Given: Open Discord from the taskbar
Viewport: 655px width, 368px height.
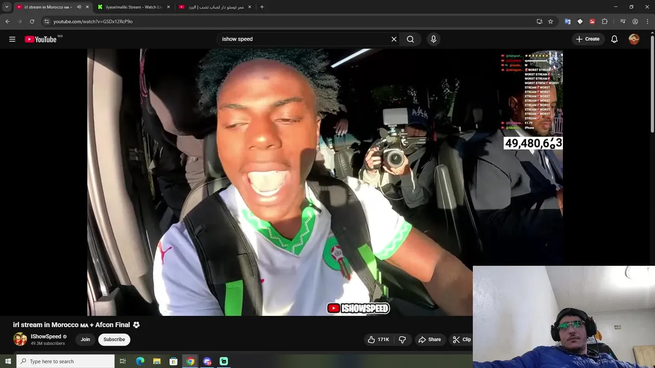Looking at the screenshot, I should (x=207, y=361).
